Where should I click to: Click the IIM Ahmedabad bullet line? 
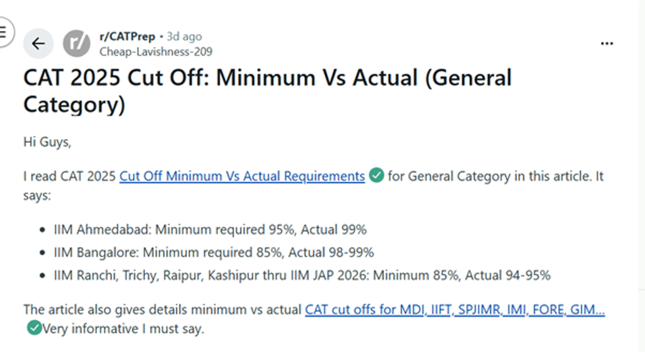pyautogui.click(x=210, y=229)
